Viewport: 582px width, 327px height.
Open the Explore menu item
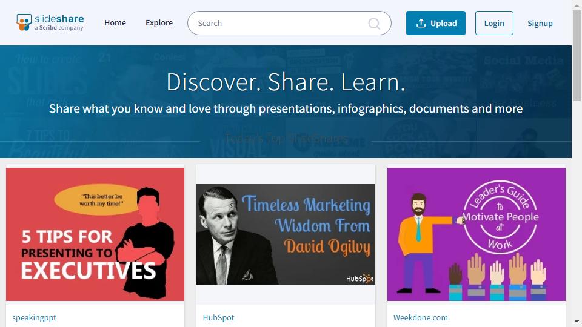pos(159,23)
